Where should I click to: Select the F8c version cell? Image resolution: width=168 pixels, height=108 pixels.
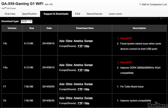pos(12,44)
